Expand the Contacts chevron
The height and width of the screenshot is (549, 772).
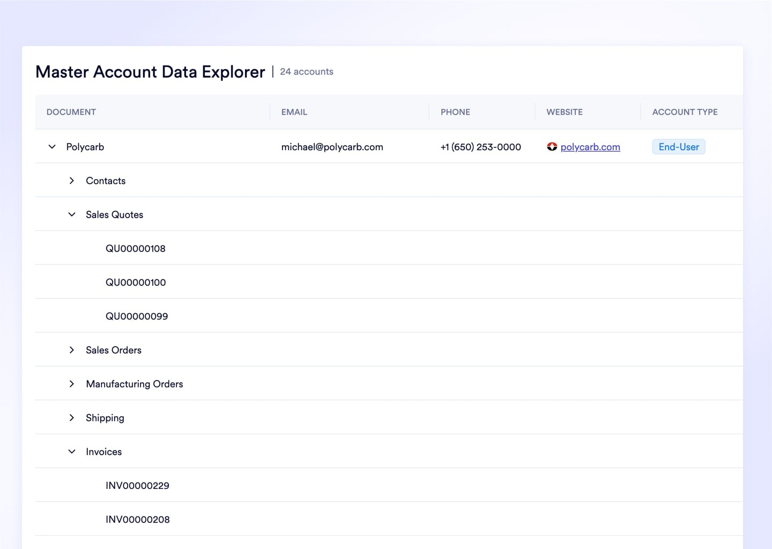click(72, 181)
